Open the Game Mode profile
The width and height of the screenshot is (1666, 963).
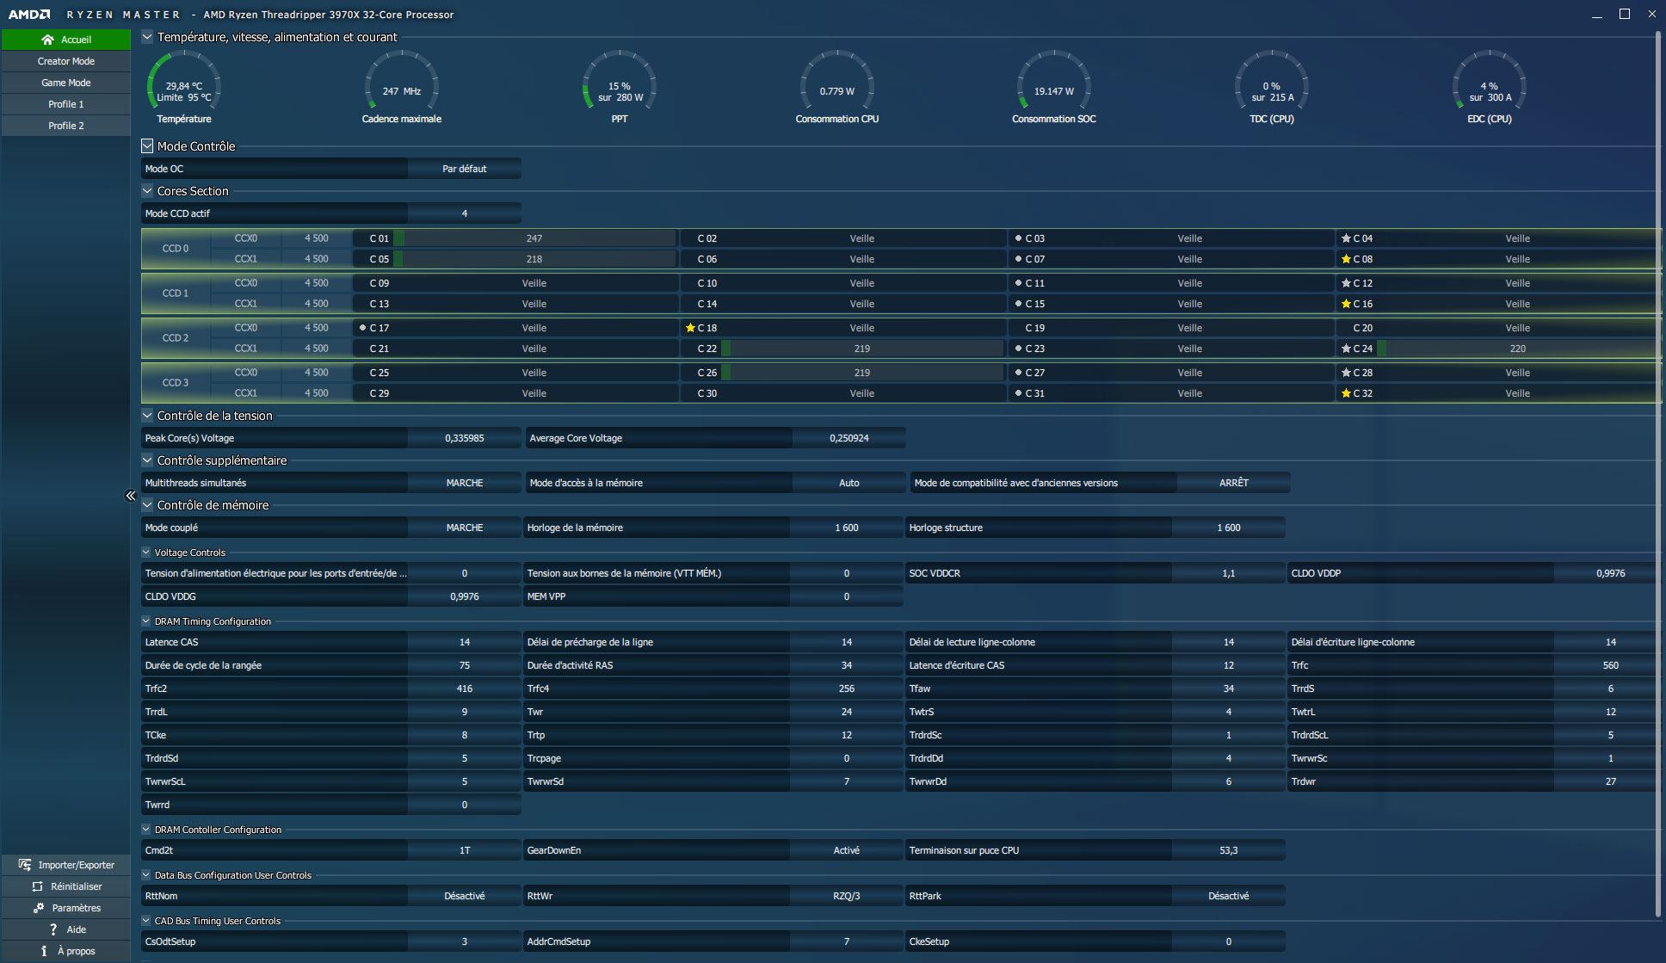tap(66, 83)
